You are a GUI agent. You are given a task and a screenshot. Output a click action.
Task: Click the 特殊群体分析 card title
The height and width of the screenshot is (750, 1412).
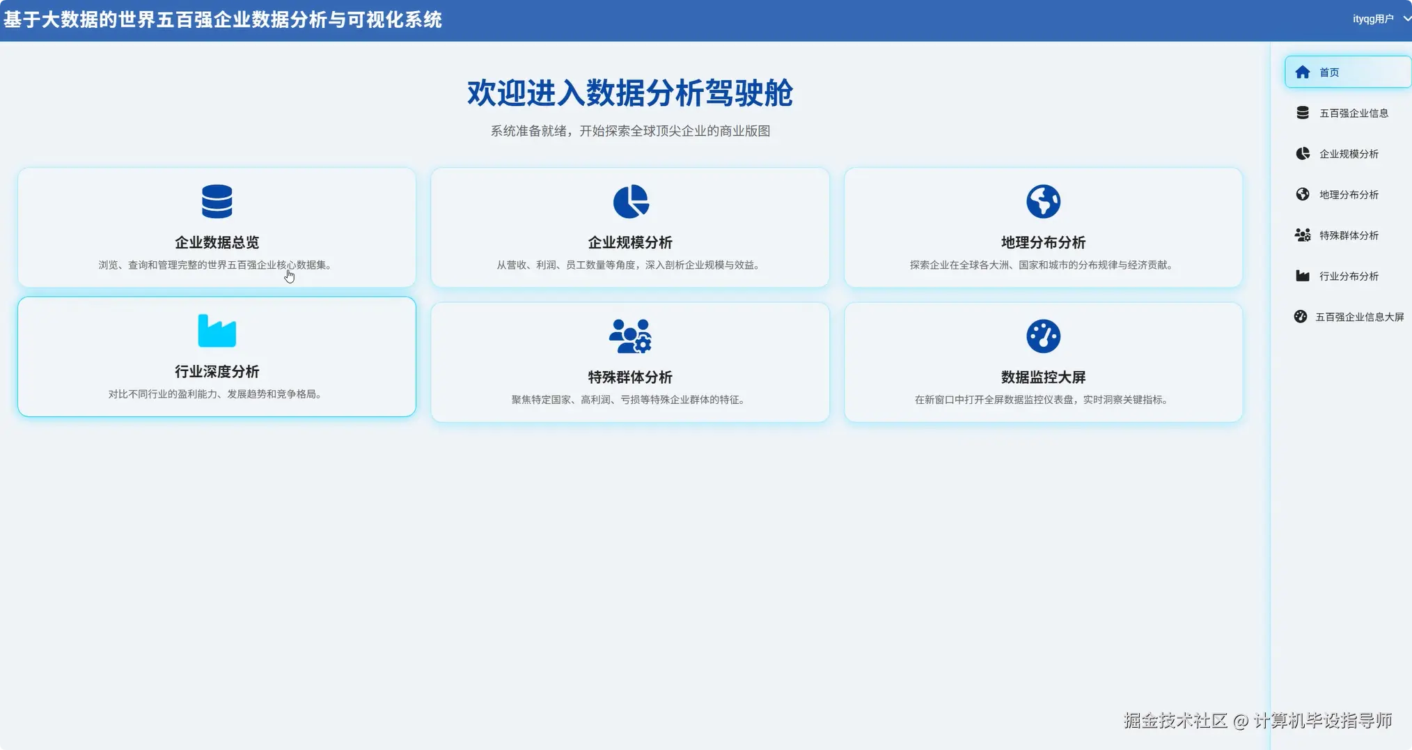(x=630, y=377)
